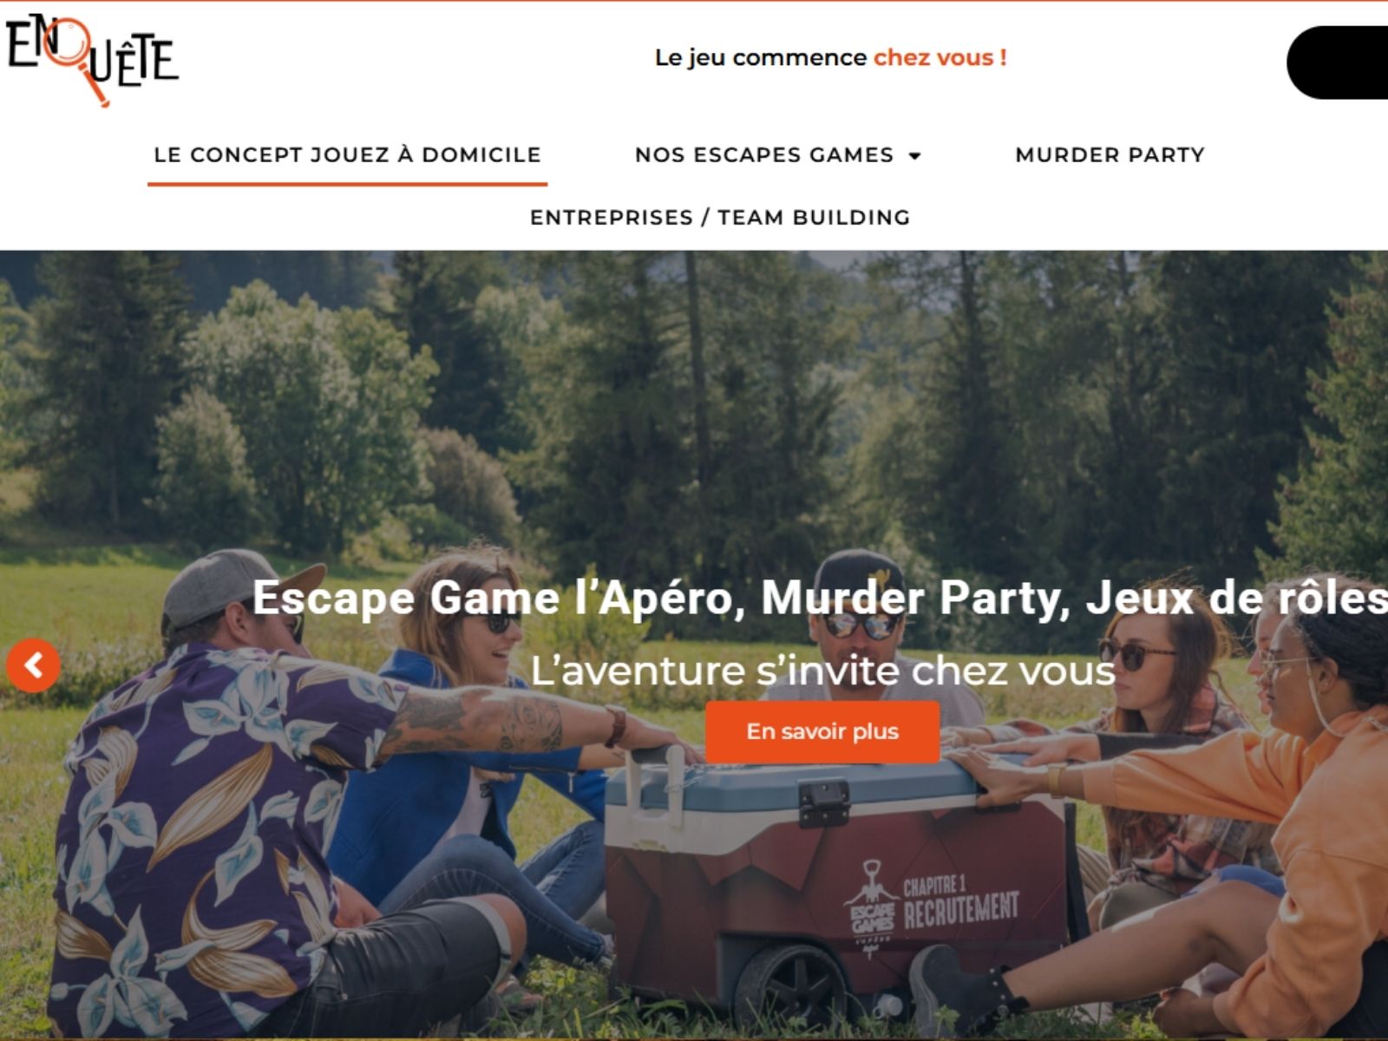Click the black rounded button in header

click(x=1338, y=62)
